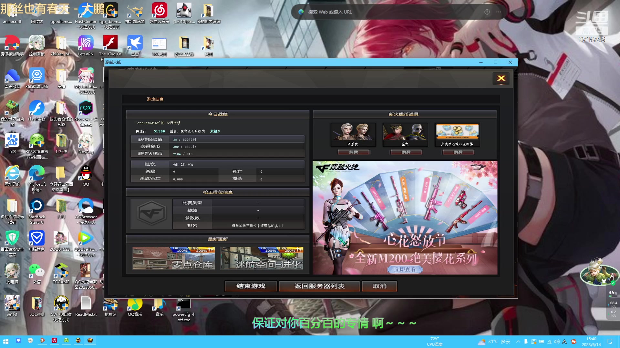The width and height of the screenshot is (620, 348).
Task: Open the volume speaker tray icon
Action: point(556,342)
